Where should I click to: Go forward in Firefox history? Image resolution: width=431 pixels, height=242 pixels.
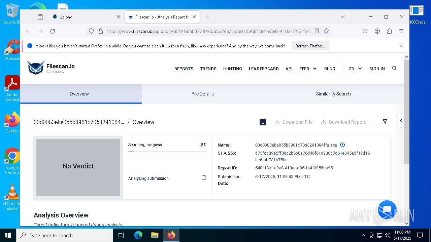pos(40,31)
